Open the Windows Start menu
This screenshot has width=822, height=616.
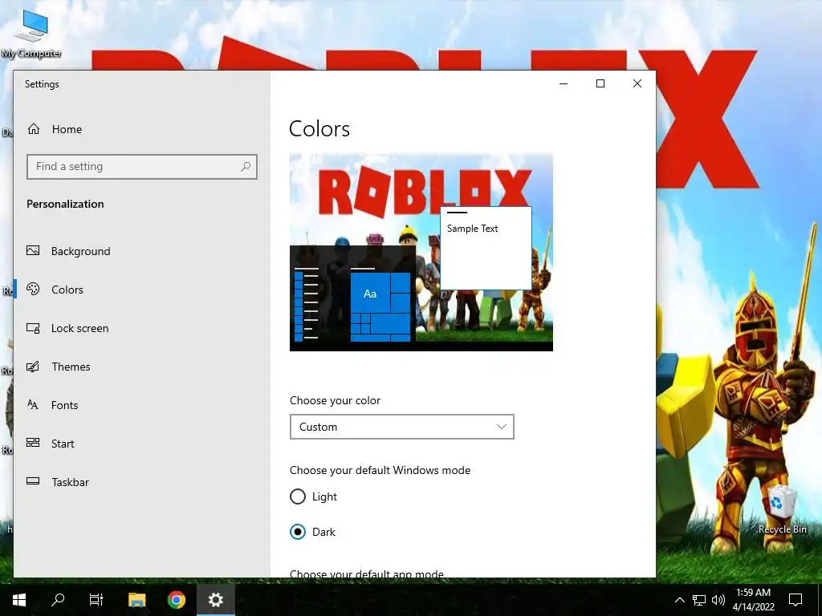19,600
